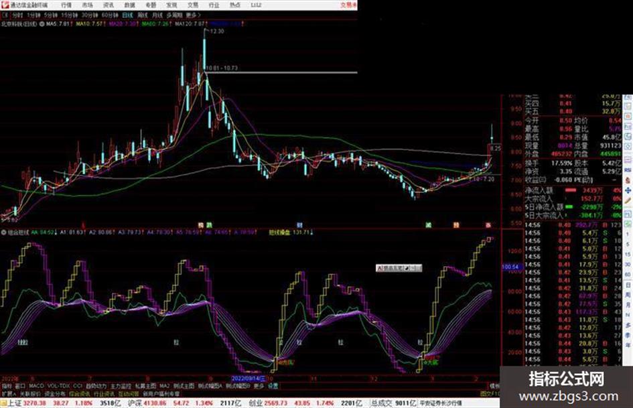Select the MA2 indicator tab
Image resolution: width=633 pixels, height=408 pixels.
tap(164, 386)
